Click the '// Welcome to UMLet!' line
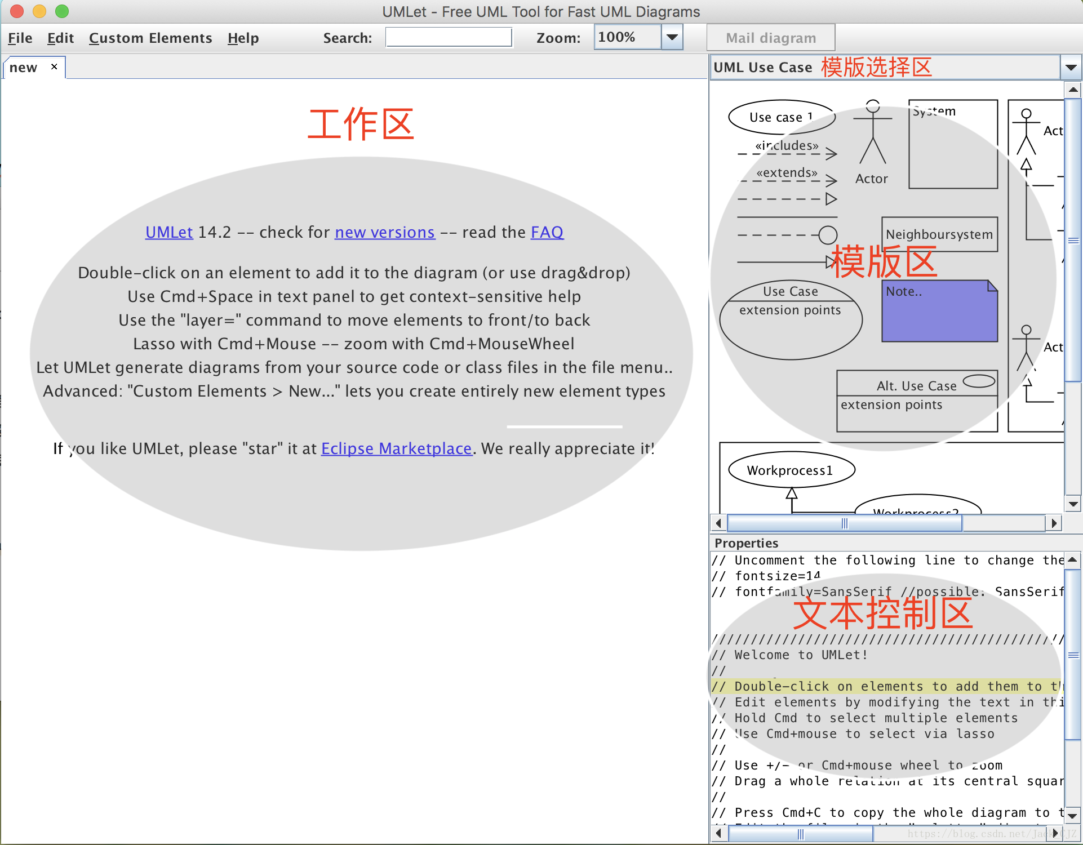This screenshot has width=1083, height=845. click(790, 655)
